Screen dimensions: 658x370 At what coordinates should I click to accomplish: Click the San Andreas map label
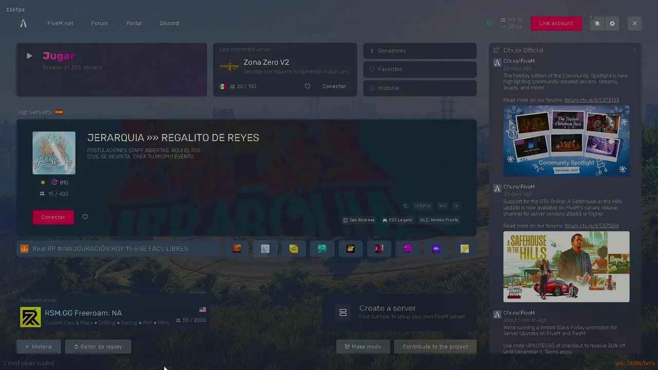click(359, 220)
